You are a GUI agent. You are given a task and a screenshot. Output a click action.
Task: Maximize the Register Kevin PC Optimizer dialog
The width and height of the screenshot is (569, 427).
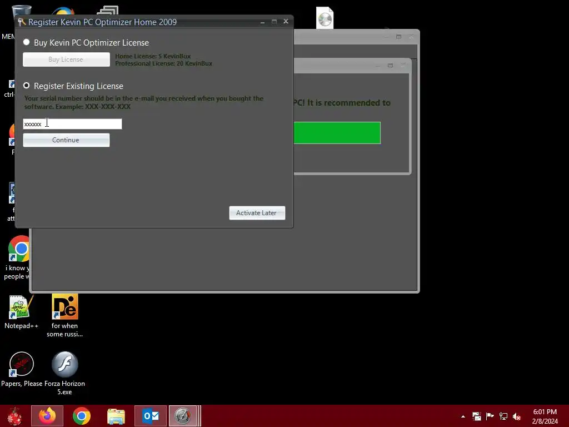(274, 22)
